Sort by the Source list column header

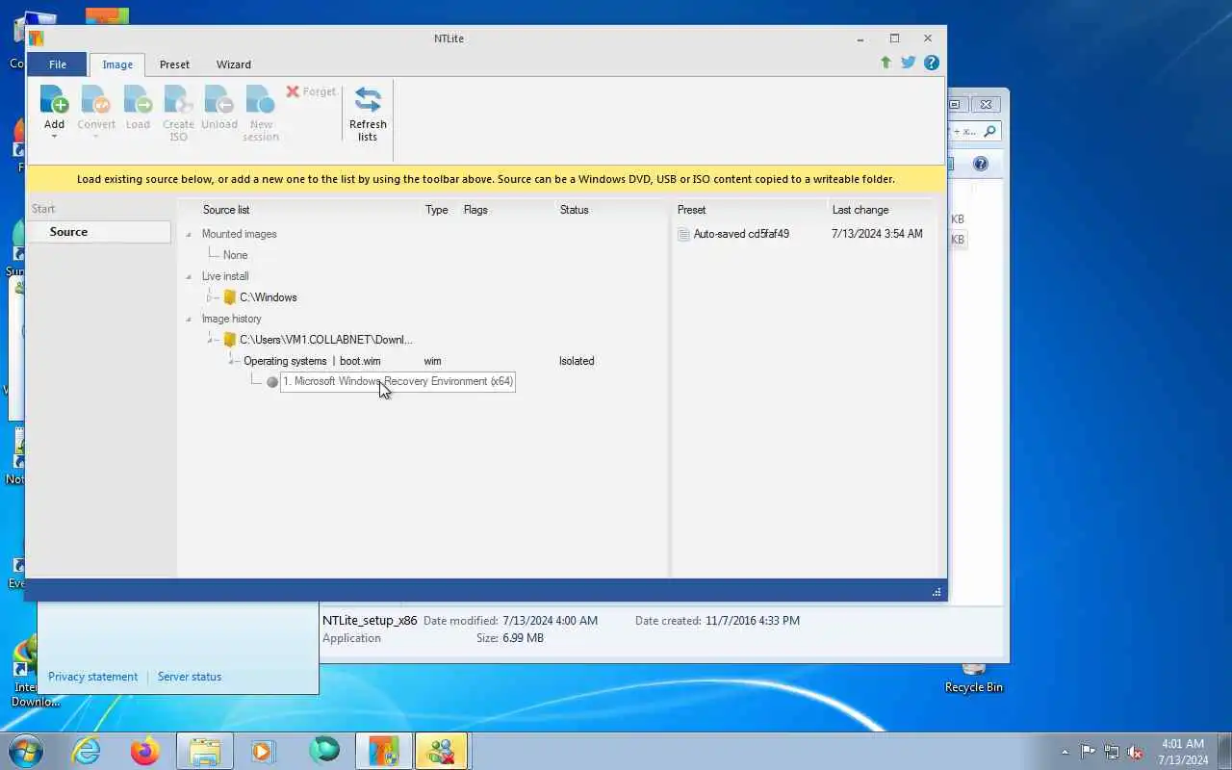[226, 210]
